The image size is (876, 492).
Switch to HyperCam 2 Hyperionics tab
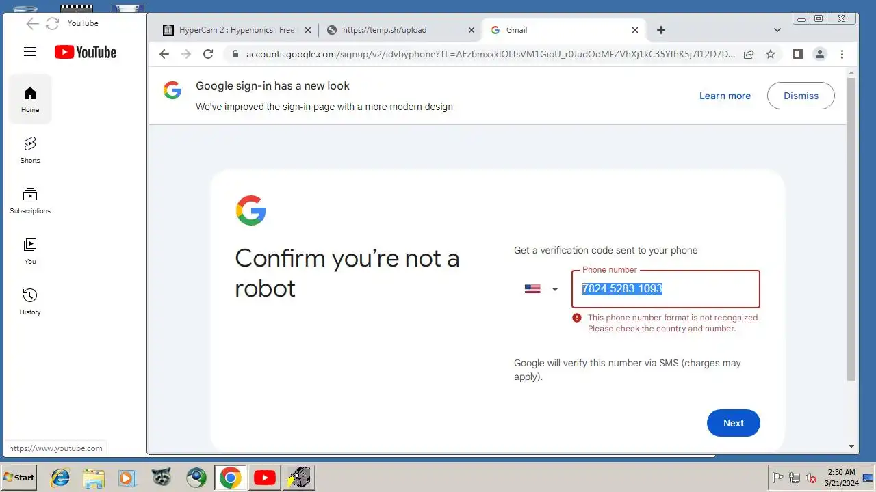(236, 30)
